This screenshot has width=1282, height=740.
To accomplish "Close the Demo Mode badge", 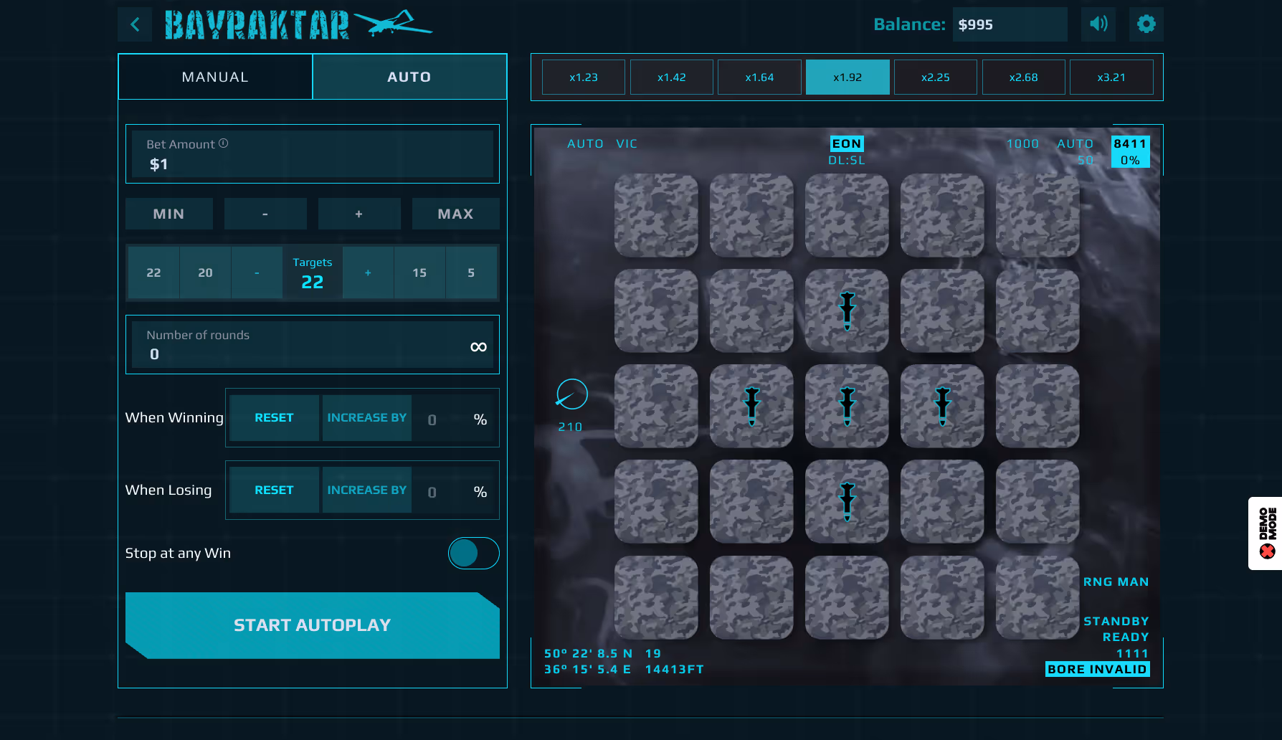I will point(1268,551).
